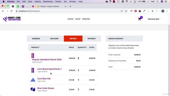Click the ORDER SUMMARY heading

[116, 39]
